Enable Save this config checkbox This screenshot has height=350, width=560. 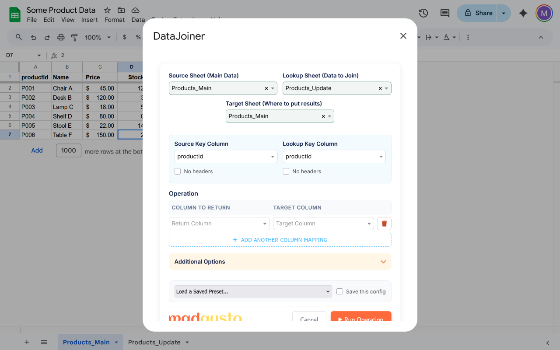(x=339, y=291)
